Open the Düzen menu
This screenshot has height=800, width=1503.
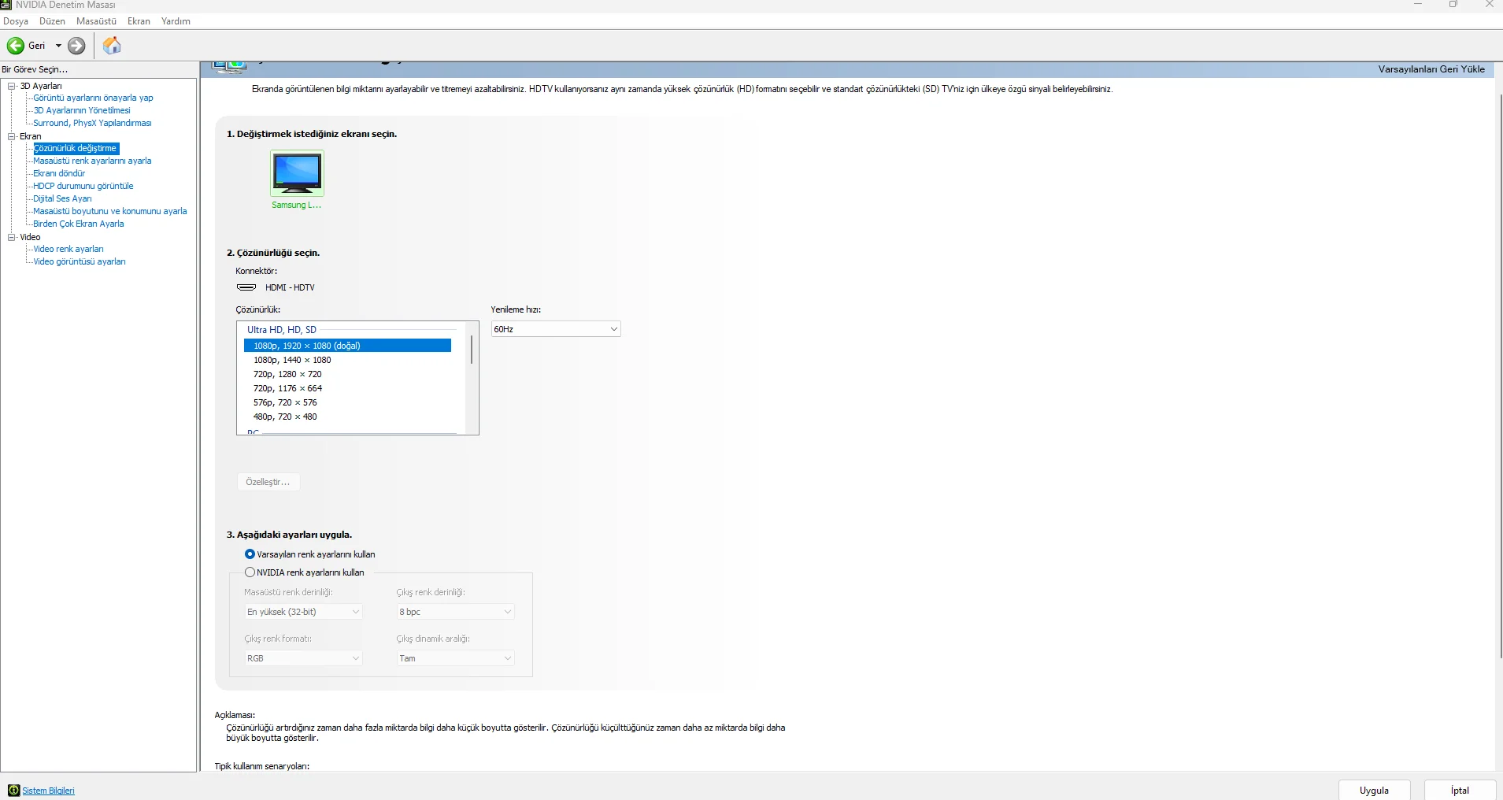point(52,21)
